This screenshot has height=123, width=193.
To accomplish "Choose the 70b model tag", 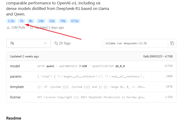I will [x=63, y=21].
